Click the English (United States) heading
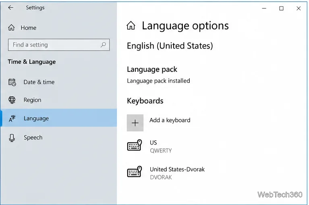The height and width of the screenshot is (205, 309). click(x=170, y=46)
